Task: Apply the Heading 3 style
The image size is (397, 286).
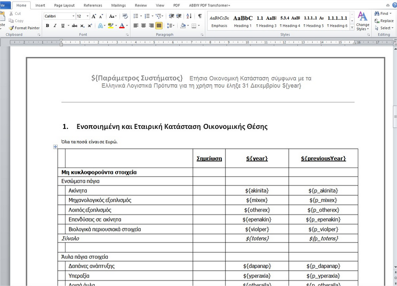Action: tap(266, 21)
